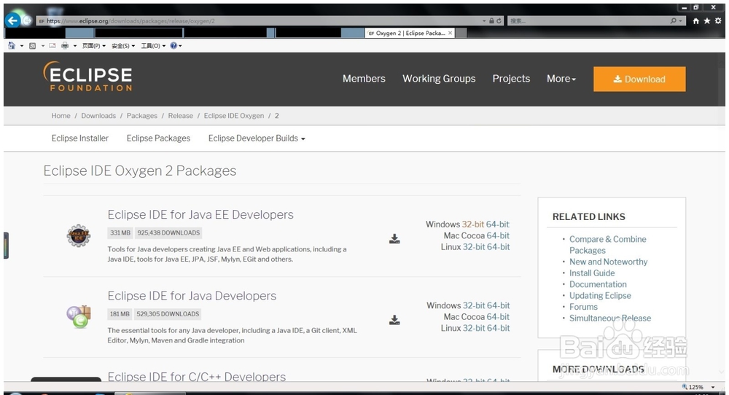Click the read mail icon in command bar
Viewport: 729px width, 395px height.
[52, 45]
